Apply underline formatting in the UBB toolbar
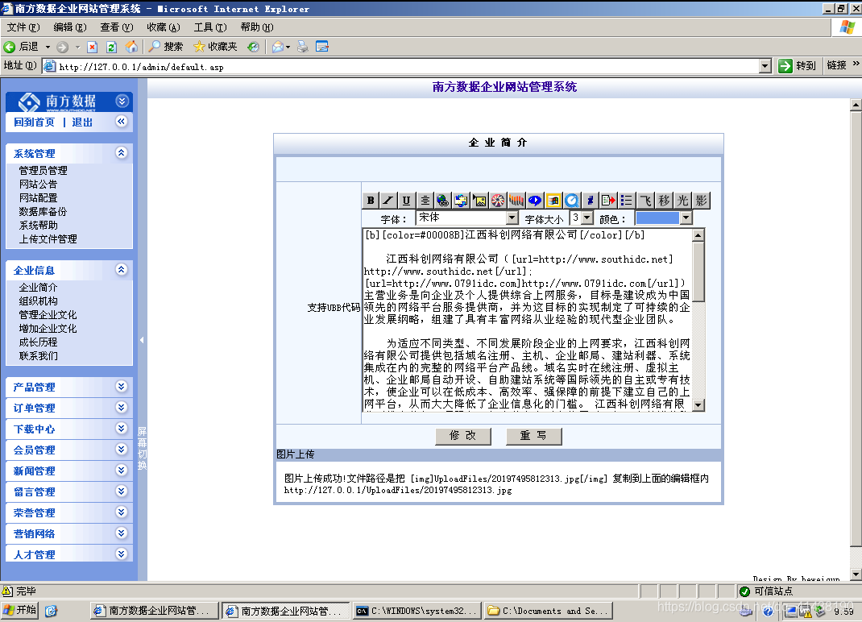Viewport: 862px width, 622px height. (406, 201)
